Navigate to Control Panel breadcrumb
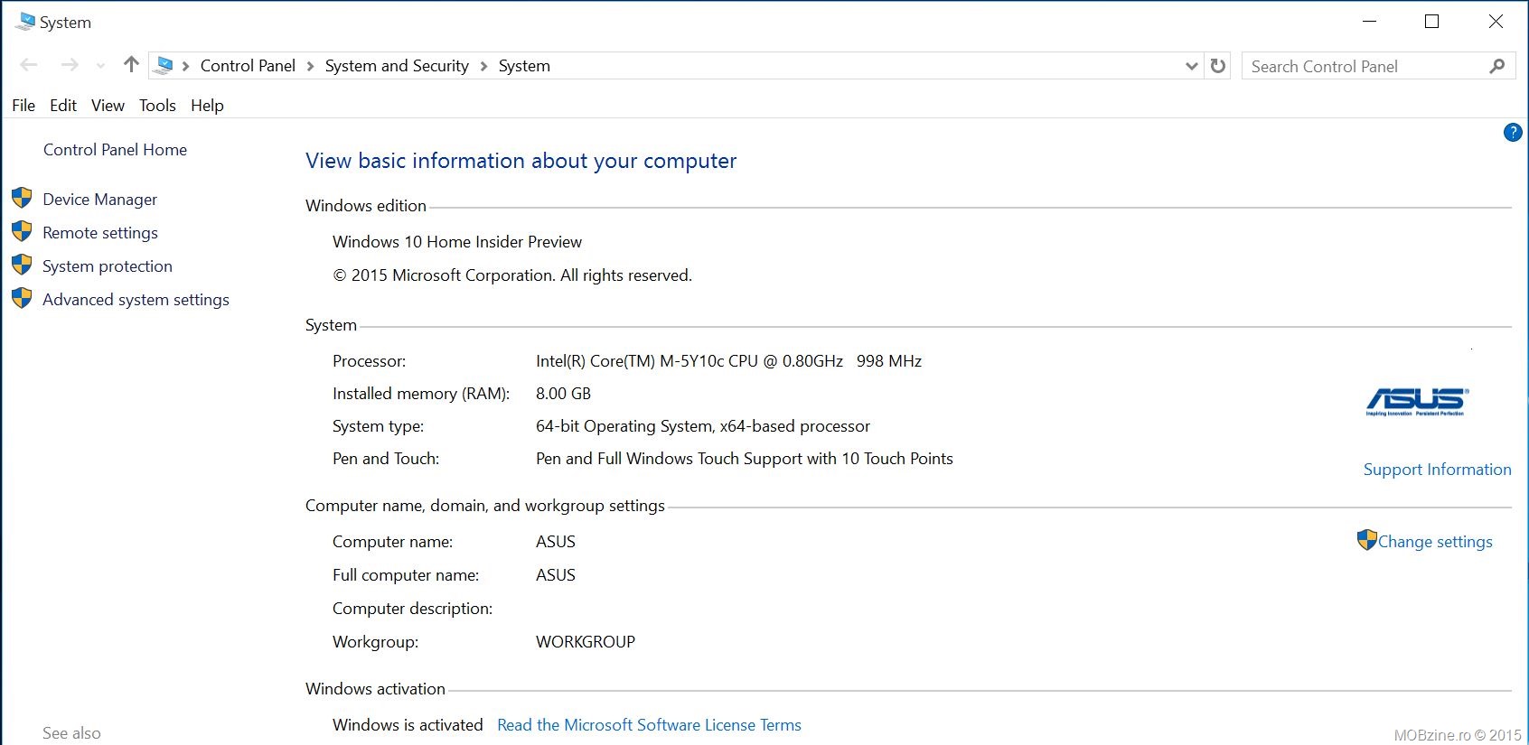 248,66
